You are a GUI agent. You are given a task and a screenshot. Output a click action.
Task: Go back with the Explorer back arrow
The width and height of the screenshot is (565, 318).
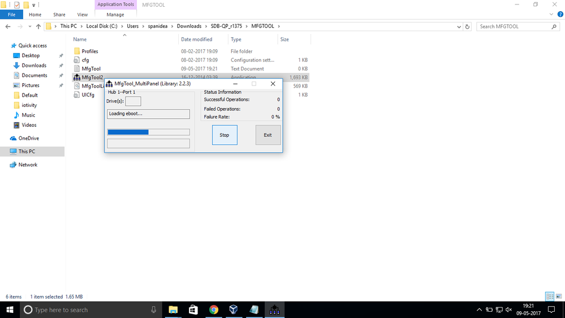[8, 27]
